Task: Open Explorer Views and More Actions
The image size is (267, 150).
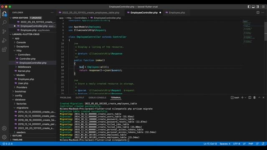Action: click(x=52, y=12)
